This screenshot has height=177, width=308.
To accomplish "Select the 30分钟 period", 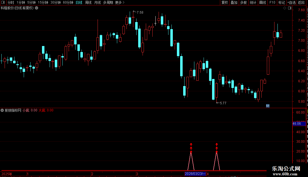I will [56, 2].
